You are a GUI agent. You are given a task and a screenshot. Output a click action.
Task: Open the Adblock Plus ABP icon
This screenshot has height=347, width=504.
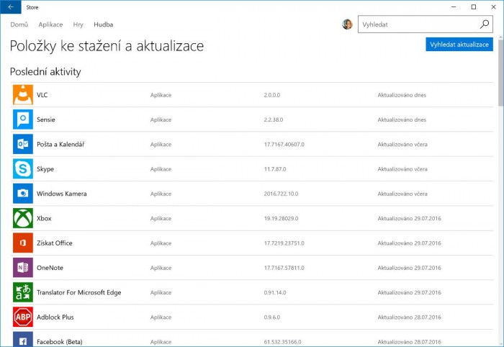pos(23,317)
